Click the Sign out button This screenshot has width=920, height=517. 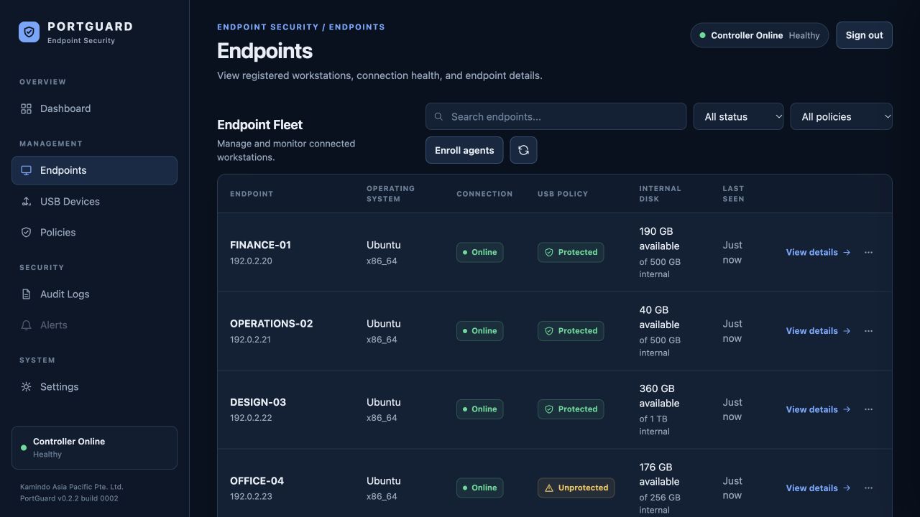point(864,35)
